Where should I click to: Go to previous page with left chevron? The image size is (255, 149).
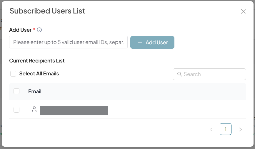pyautogui.click(x=211, y=129)
